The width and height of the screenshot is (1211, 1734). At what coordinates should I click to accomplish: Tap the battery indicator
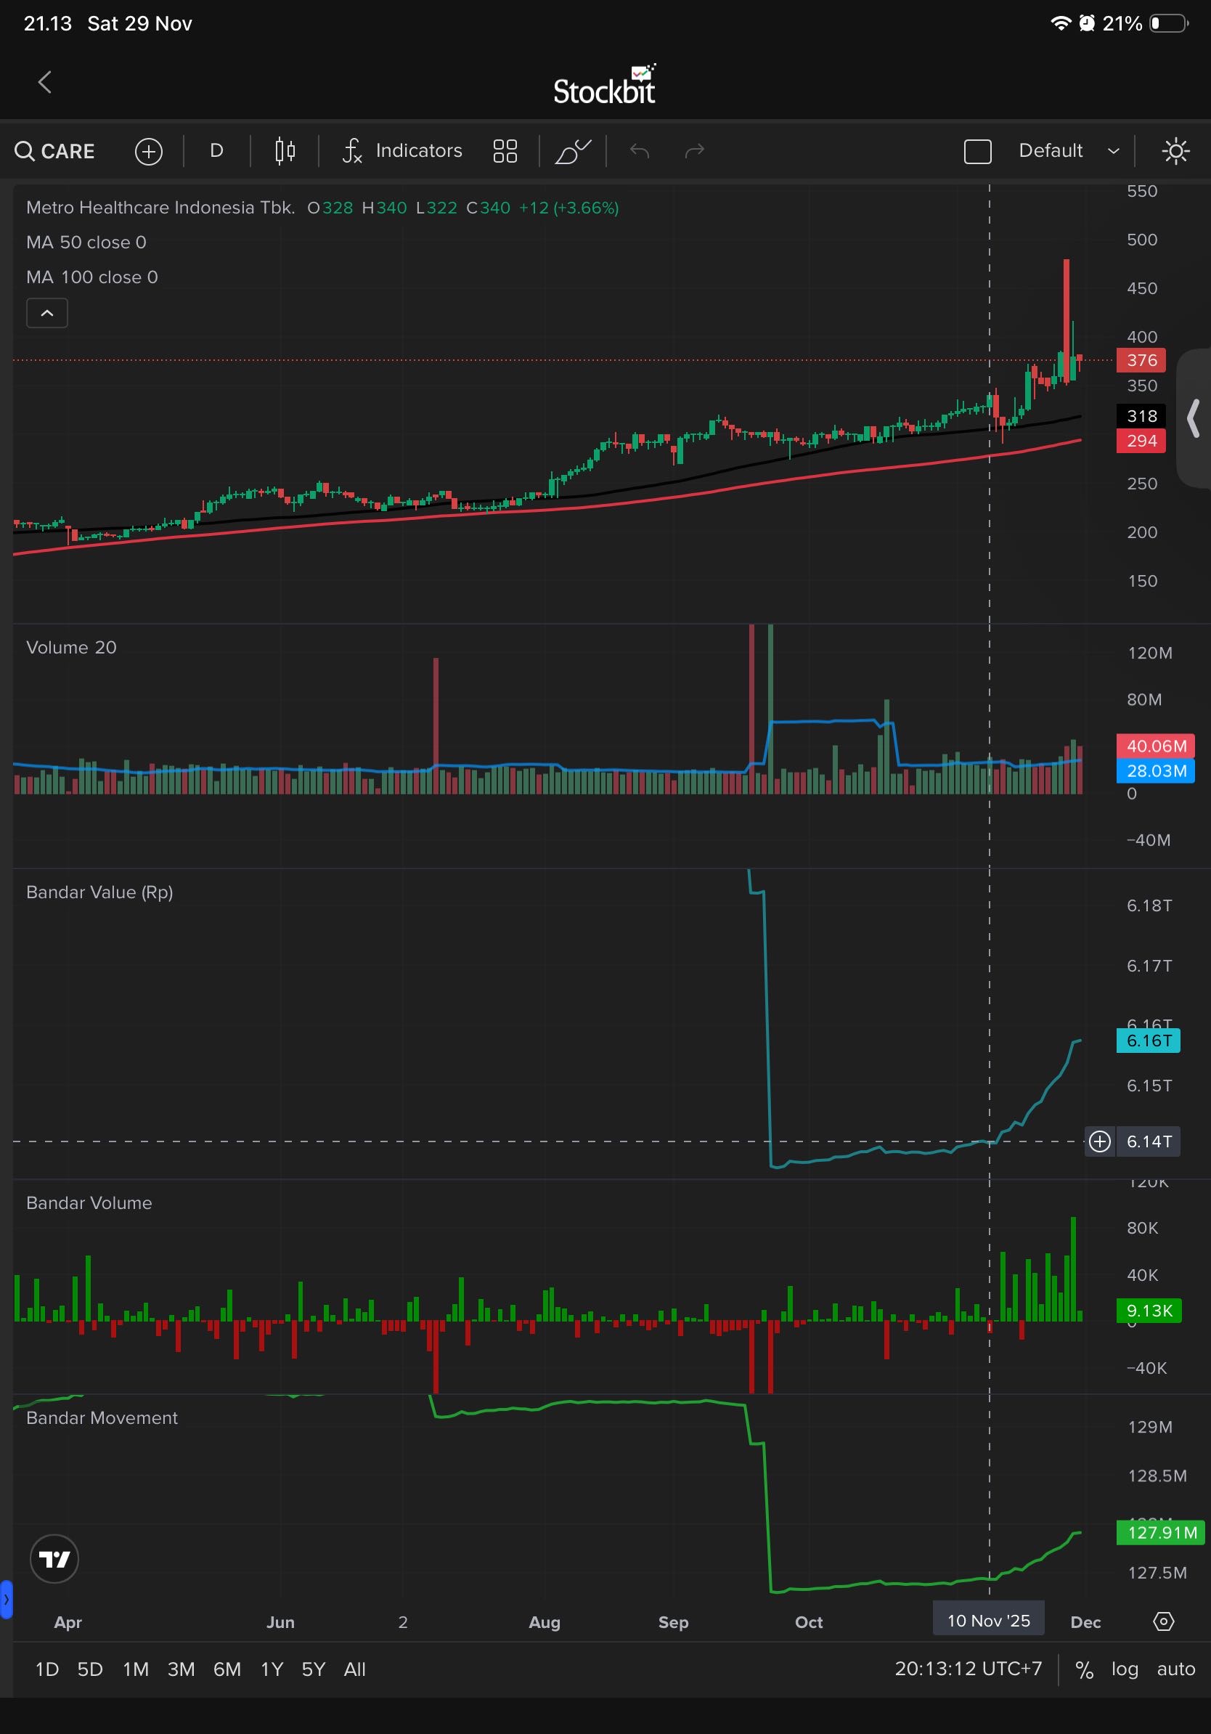pyautogui.click(x=1169, y=23)
